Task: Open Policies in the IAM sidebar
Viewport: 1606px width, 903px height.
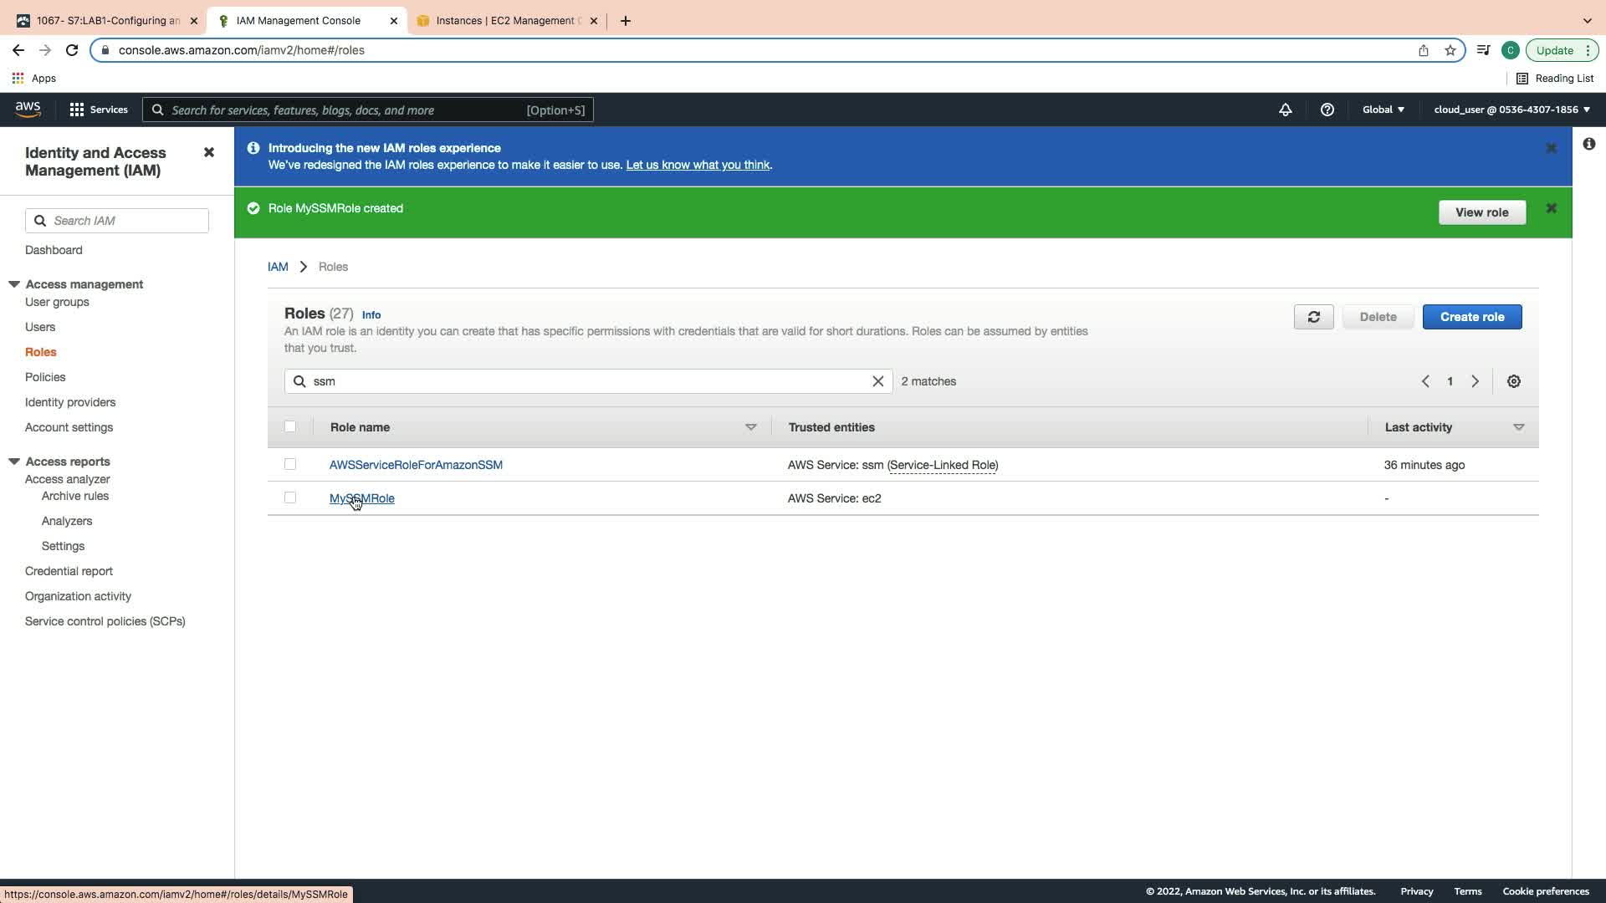Action: (45, 377)
